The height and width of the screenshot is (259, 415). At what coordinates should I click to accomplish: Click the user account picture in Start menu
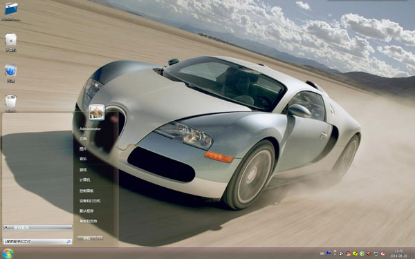pyautogui.click(x=97, y=113)
